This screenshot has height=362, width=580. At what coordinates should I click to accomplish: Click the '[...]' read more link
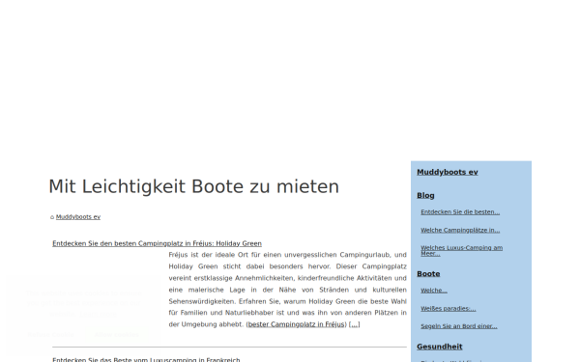[x=355, y=324]
